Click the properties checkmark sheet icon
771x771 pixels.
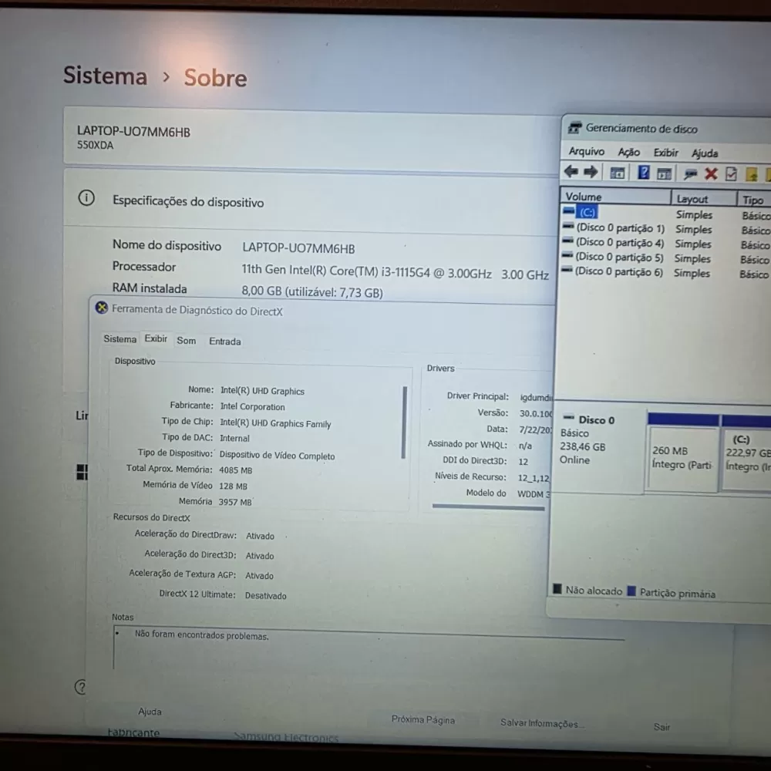coord(731,173)
